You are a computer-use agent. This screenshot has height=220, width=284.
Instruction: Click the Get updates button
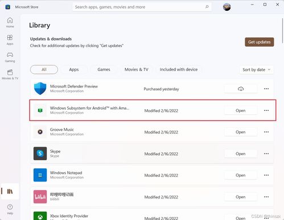pyautogui.click(x=260, y=42)
